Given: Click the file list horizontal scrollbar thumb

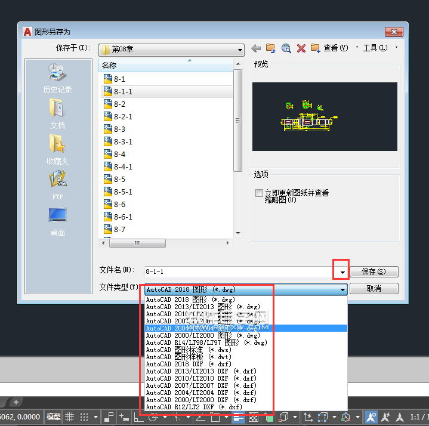Looking at the screenshot, I should coord(137,243).
